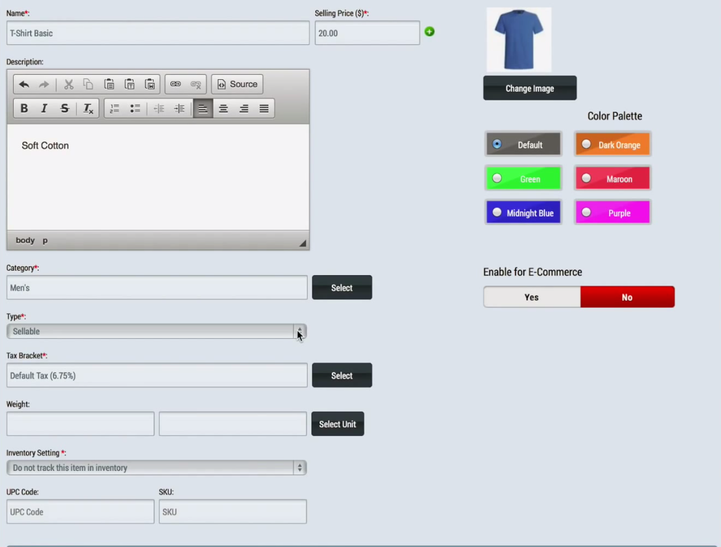Click the Cut scissors icon
Image resolution: width=721 pixels, height=547 pixels.
point(69,85)
